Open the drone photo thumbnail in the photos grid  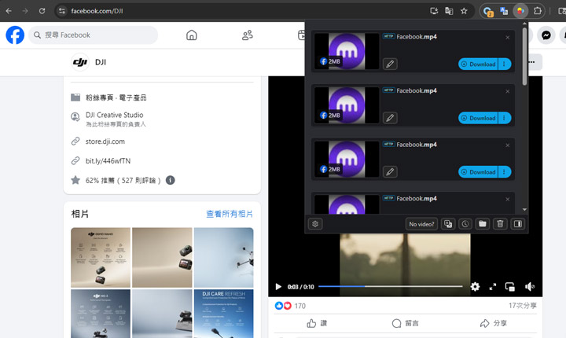pyautogui.click(x=223, y=258)
